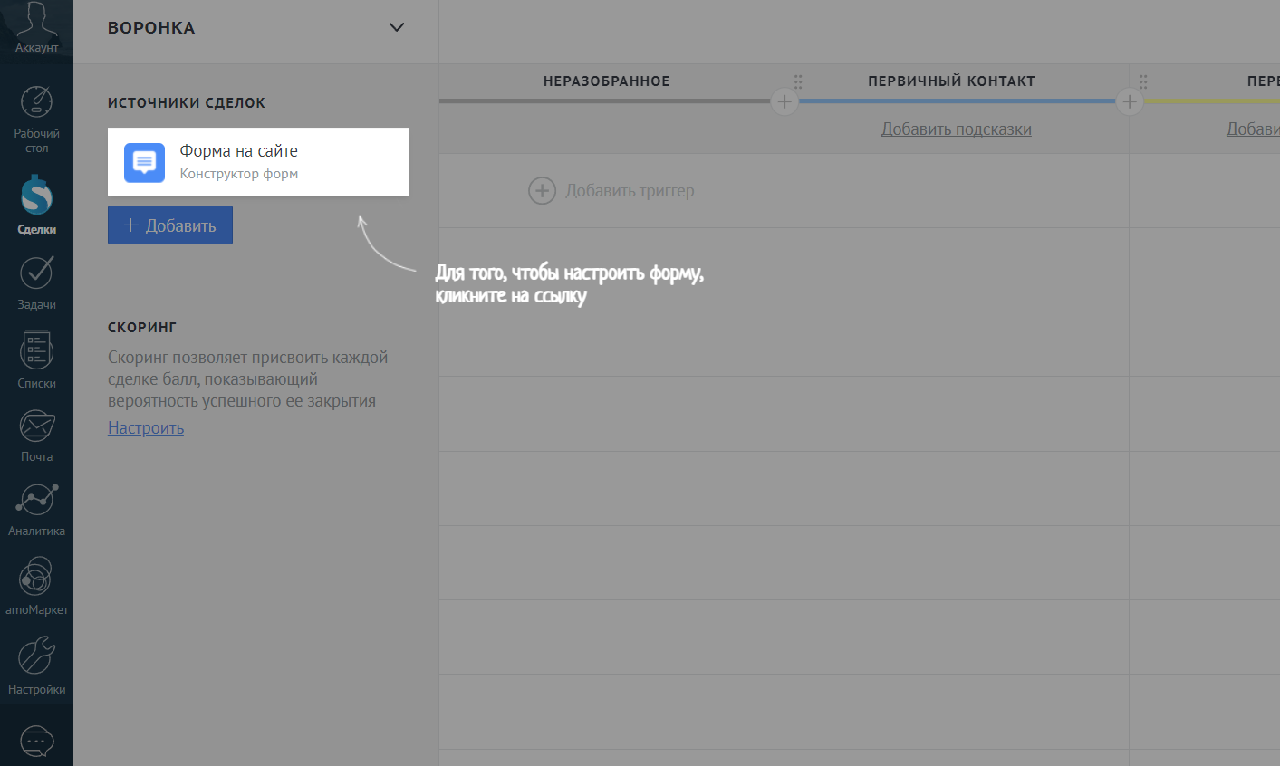
Task: Open the Задачи checkmark icon
Action: [x=36, y=273]
